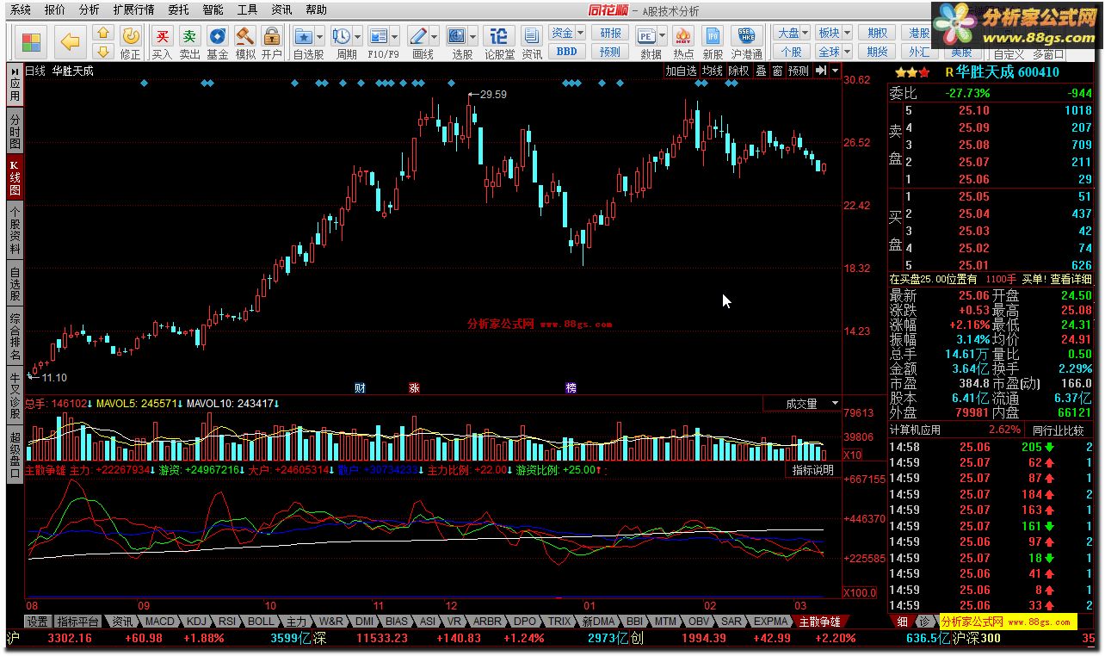Select the 画线 pencil drawing tool
This screenshot has width=1105, height=656.
click(417, 36)
